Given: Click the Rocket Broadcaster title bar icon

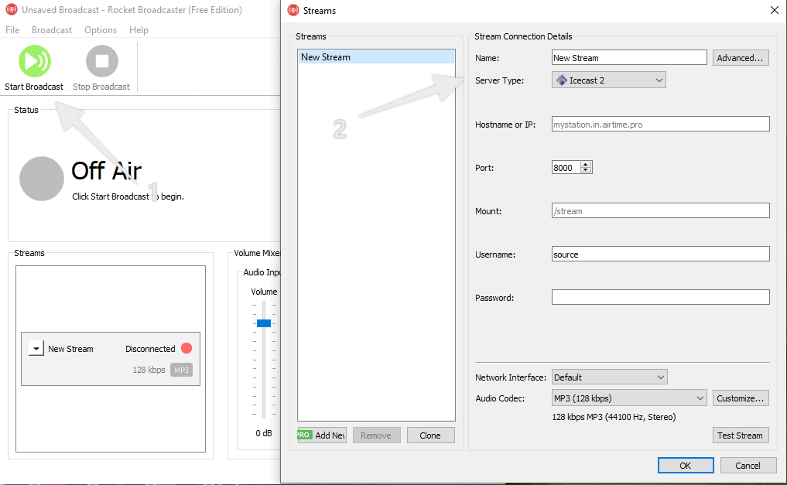Looking at the screenshot, I should [10, 10].
